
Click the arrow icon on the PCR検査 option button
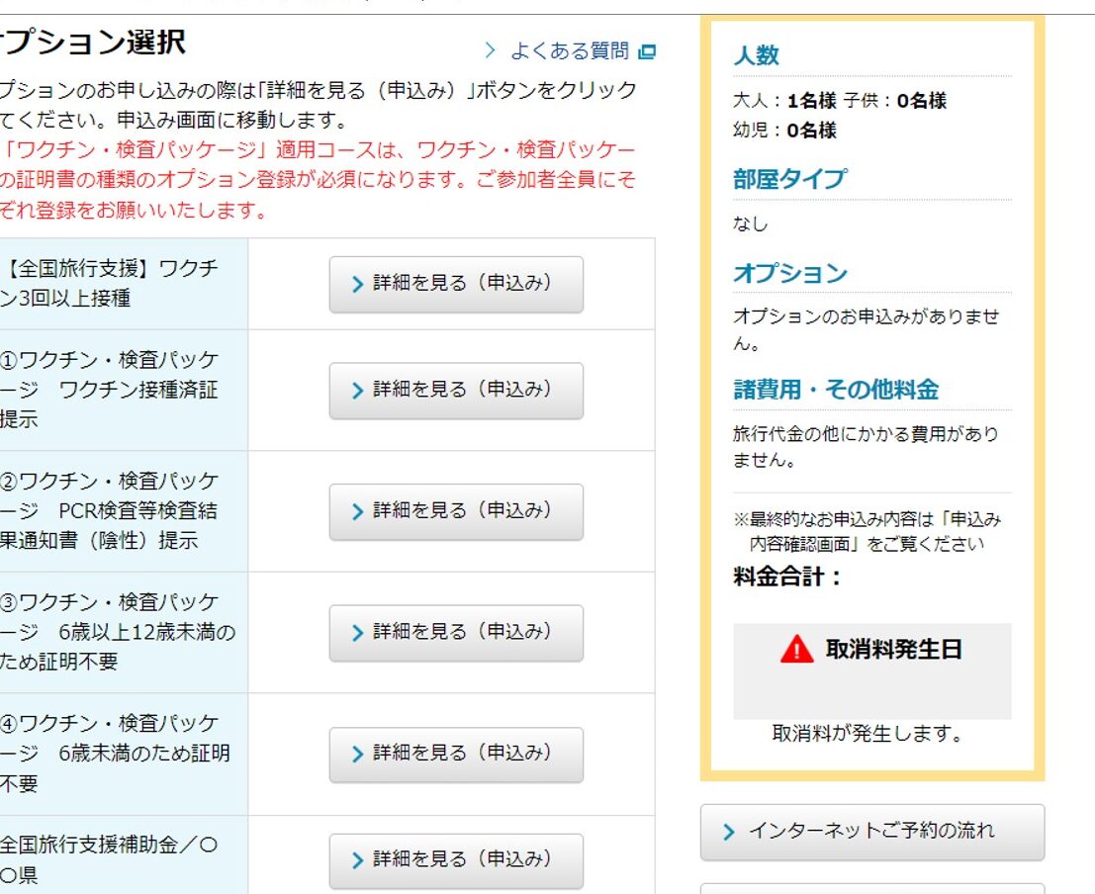point(358,512)
